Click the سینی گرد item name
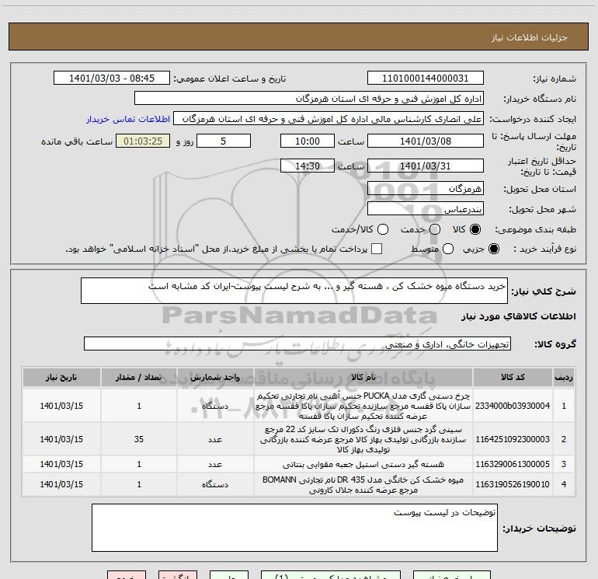 pos(363,439)
